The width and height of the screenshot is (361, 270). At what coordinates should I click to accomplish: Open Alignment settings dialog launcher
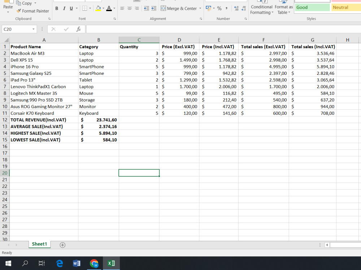[x=201, y=19]
